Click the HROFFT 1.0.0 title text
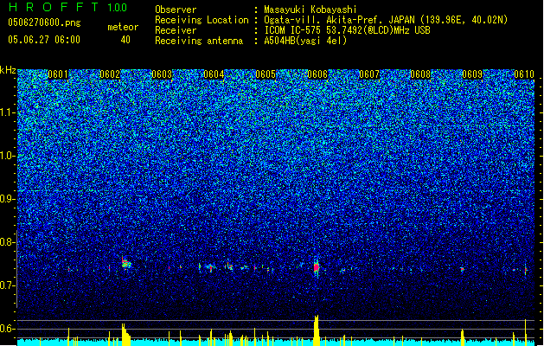The image size is (544, 346). (x=67, y=7)
